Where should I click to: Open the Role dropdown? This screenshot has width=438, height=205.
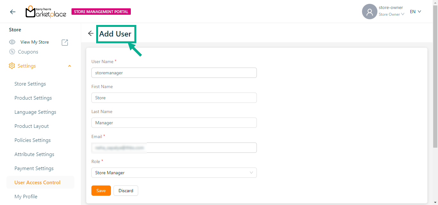[x=174, y=173]
